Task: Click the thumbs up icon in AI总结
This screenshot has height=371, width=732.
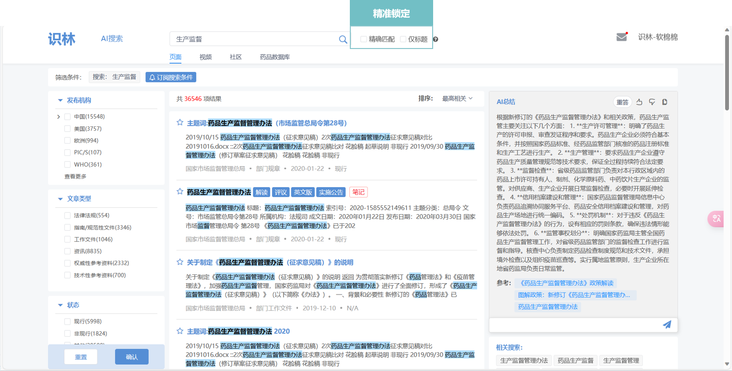Action: point(639,102)
